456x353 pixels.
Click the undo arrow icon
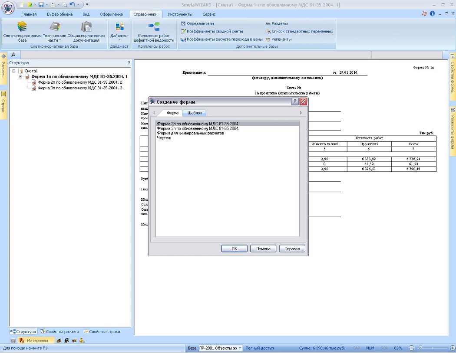(x=73, y=4)
